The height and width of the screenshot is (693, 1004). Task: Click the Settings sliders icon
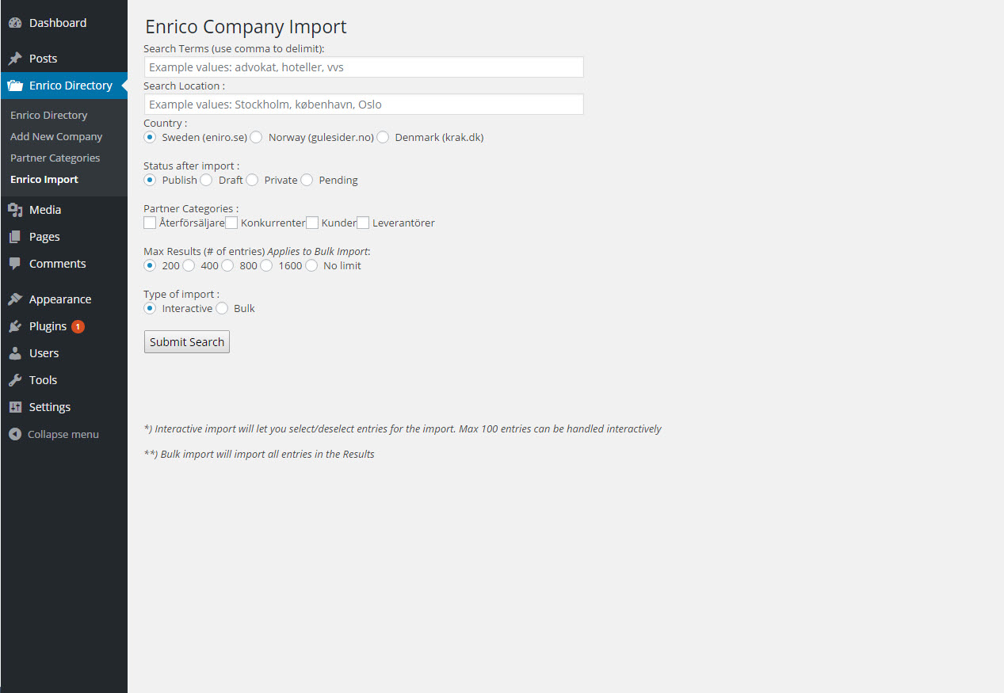[15, 407]
